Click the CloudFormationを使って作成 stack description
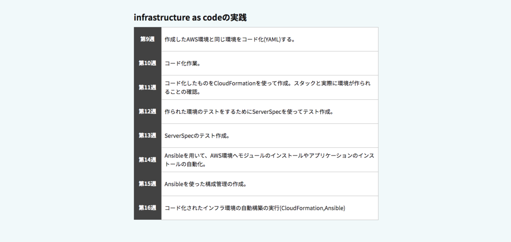The height and width of the screenshot is (242, 511). click(x=267, y=87)
